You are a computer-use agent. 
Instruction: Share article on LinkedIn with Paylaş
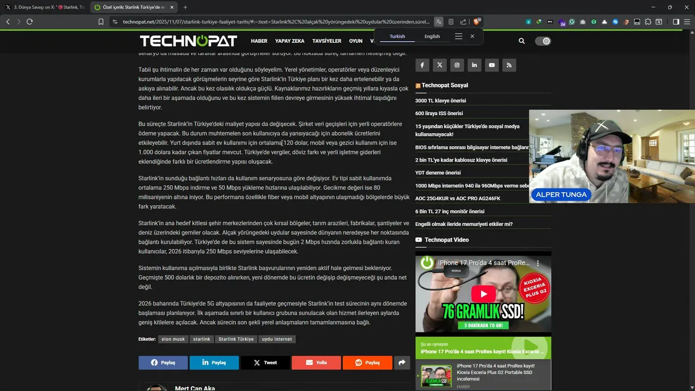click(214, 363)
